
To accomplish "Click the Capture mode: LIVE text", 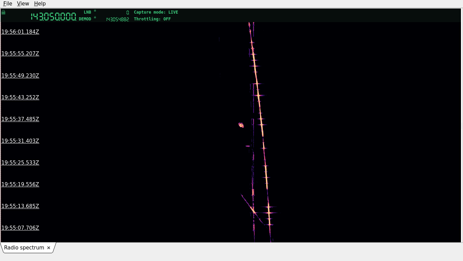I will pos(156,12).
